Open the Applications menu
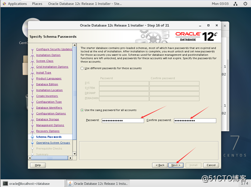 [17, 4]
